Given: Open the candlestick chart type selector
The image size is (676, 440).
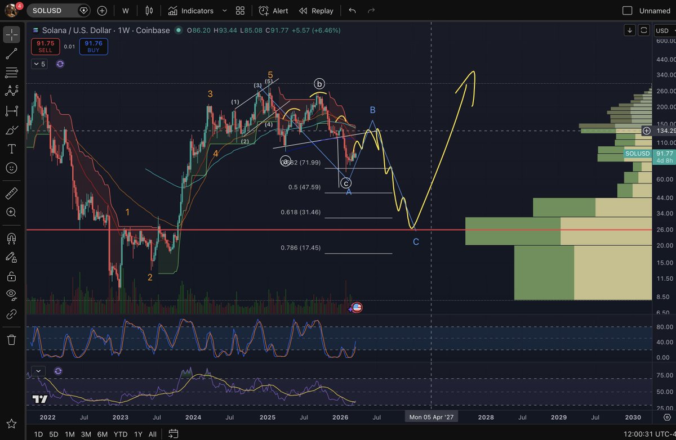Looking at the screenshot, I should coord(149,11).
